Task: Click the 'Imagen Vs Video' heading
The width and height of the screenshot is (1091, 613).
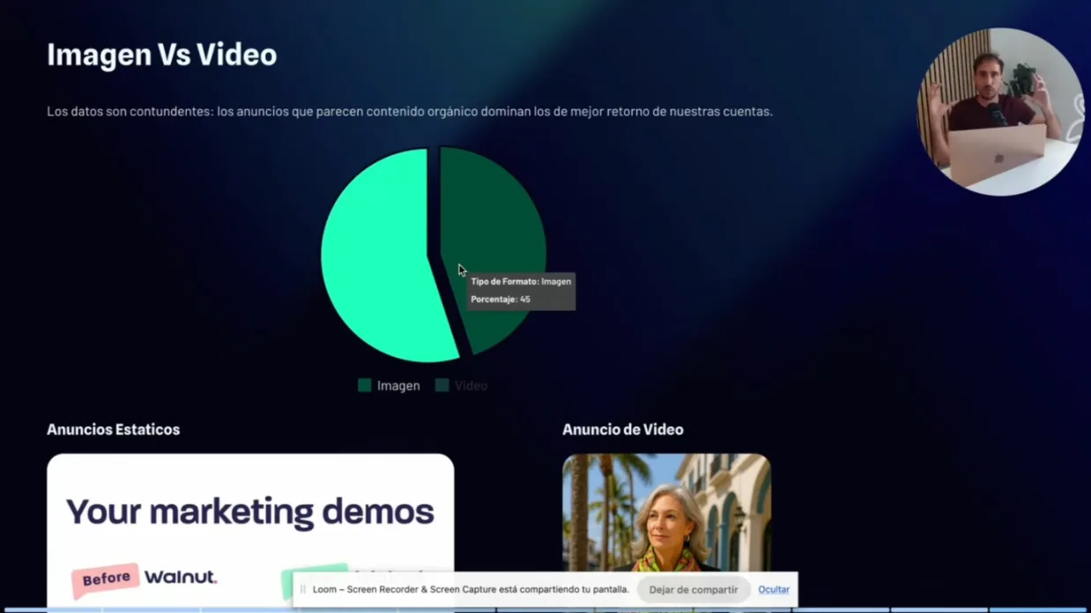Action: tap(162, 55)
